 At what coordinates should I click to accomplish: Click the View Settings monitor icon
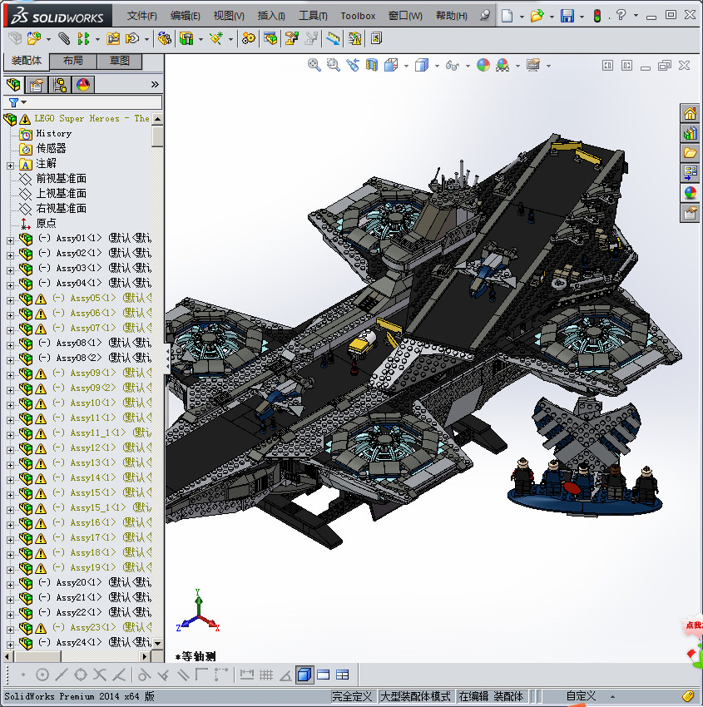pyautogui.click(x=533, y=66)
